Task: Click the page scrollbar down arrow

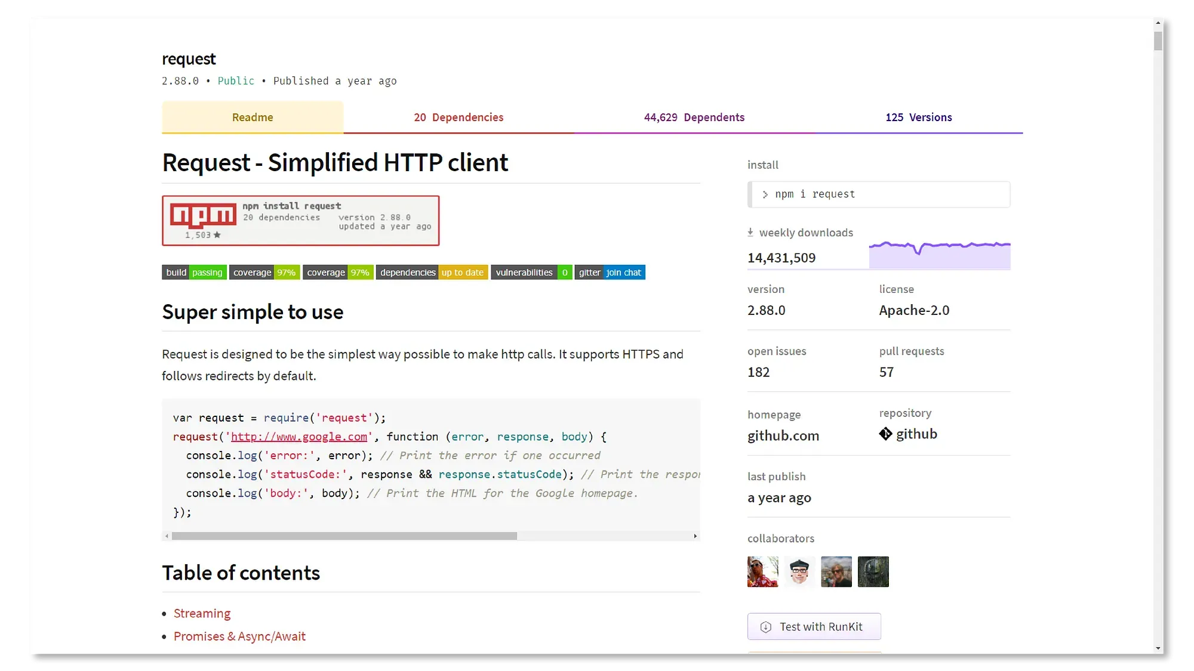Action: pyautogui.click(x=1158, y=648)
